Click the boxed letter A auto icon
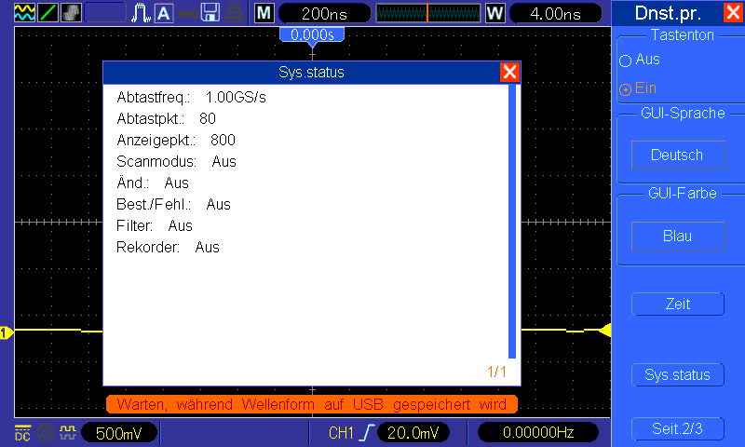The width and height of the screenshot is (745, 447). click(x=164, y=13)
